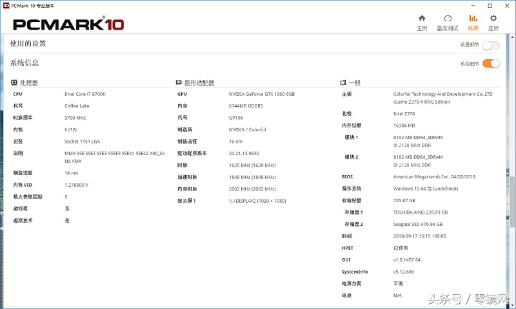Select the OS value Windows 10 64 位
The image size is (516, 309).
pyautogui.click(x=413, y=189)
